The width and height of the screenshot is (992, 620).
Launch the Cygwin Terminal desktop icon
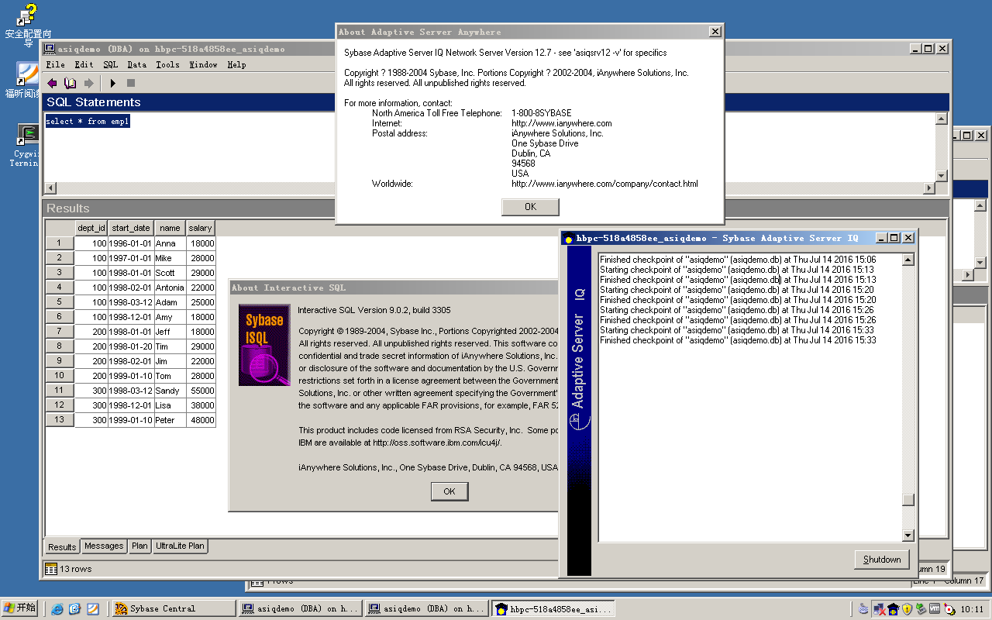click(28, 145)
